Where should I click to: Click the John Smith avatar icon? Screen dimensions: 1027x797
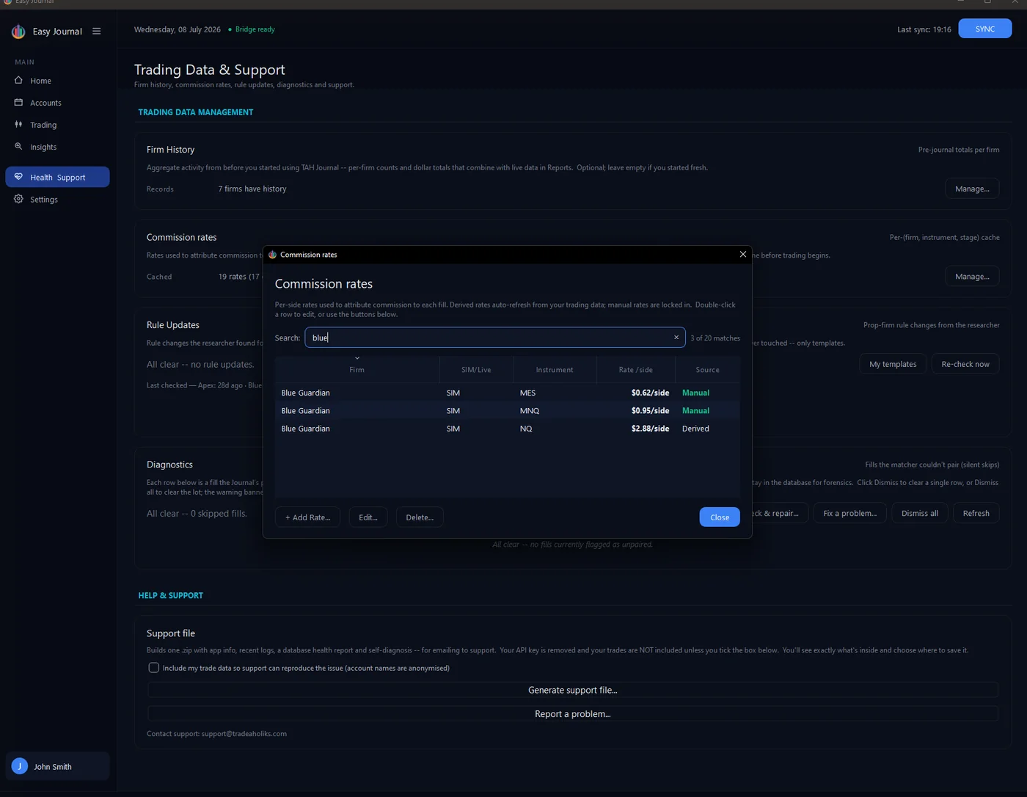[x=20, y=766]
